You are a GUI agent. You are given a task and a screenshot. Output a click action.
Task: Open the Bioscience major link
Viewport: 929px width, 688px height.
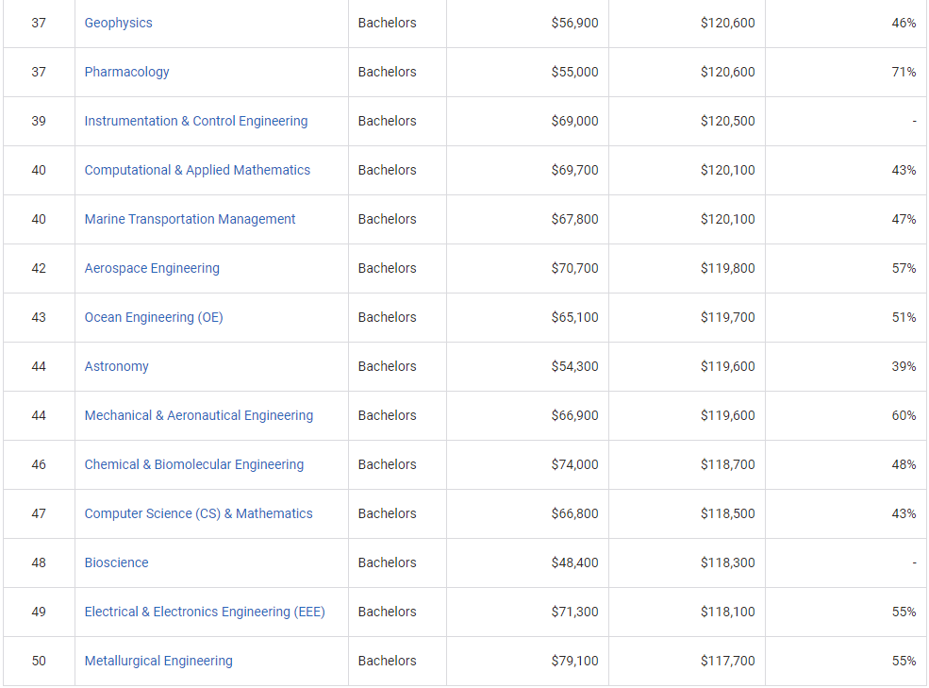pyautogui.click(x=117, y=562)
